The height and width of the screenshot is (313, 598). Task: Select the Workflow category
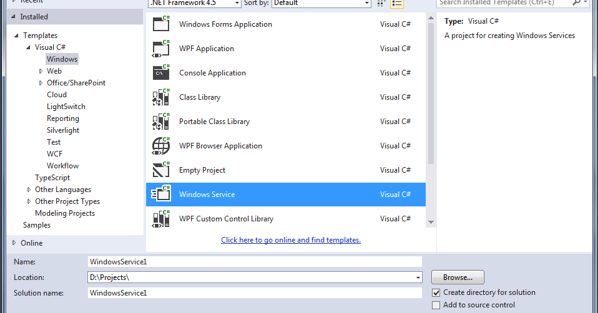62,166
